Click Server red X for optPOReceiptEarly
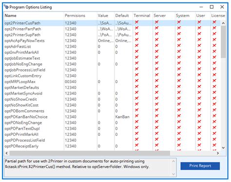This screenshot has height=182, width=231. [x=156, y=145]
